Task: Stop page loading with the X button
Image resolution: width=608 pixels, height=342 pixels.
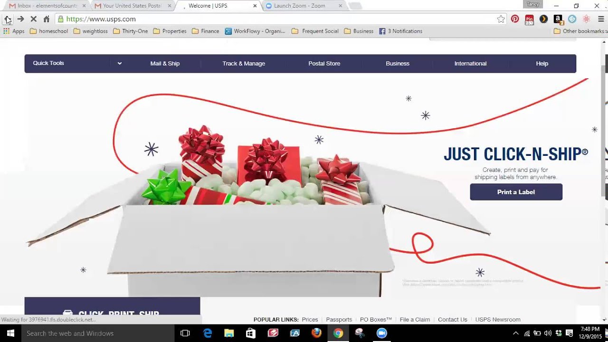Action: 34,19
